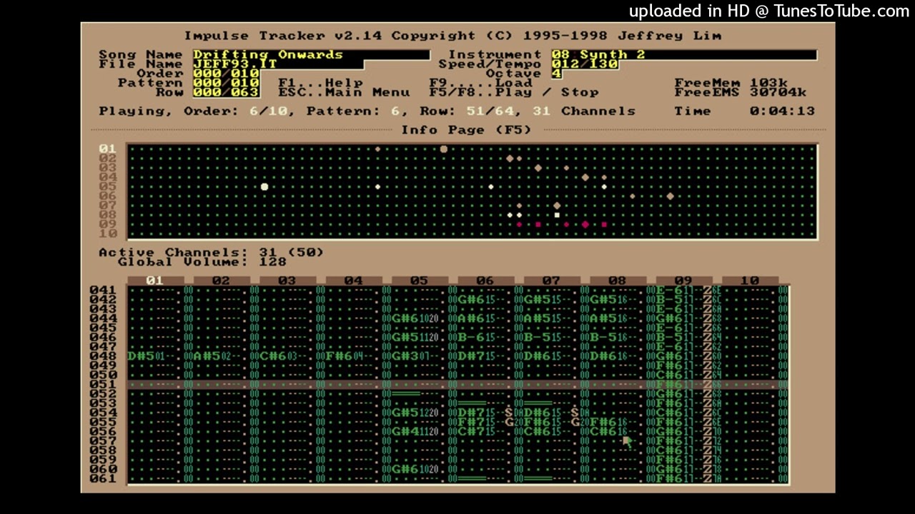Click the 'Playing, Order: 6/10' status text
This screenshot has width=915, height=514.
pos(197,111)
